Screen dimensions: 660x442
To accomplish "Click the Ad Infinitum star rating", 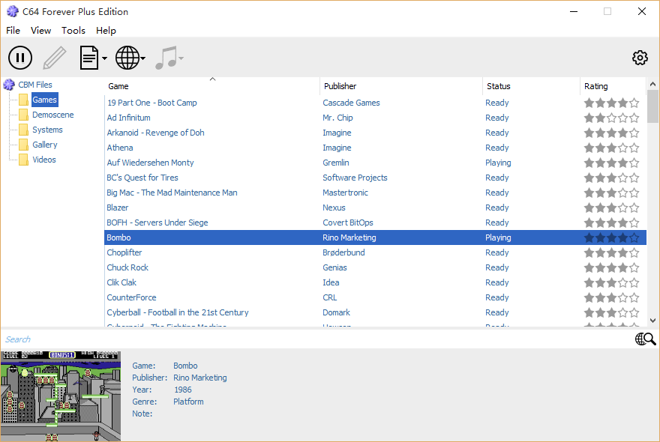I will [x=611, y=118].
